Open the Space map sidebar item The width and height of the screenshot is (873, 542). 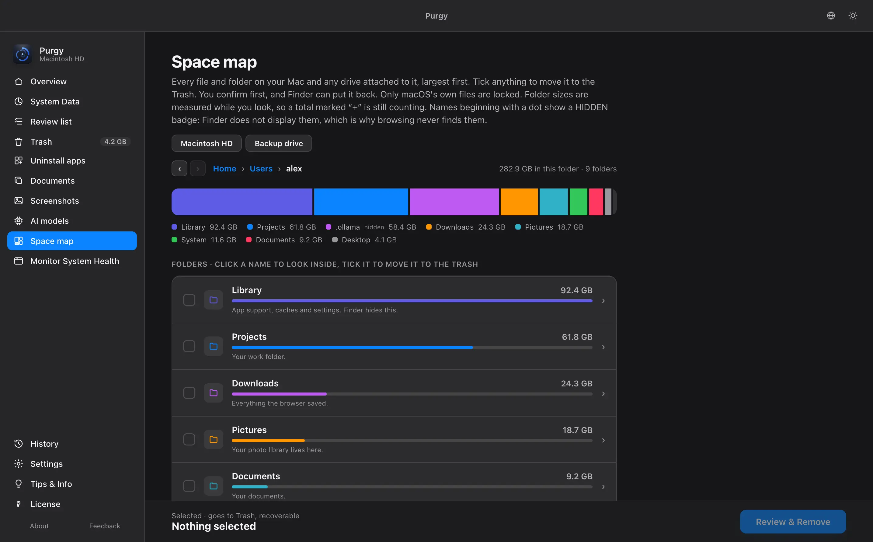[72, 241]
